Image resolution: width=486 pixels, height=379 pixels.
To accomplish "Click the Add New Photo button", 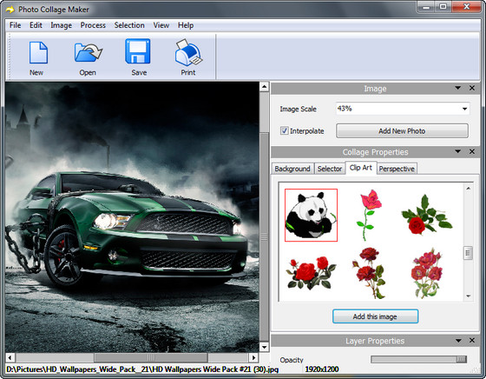I will point(402,130).
